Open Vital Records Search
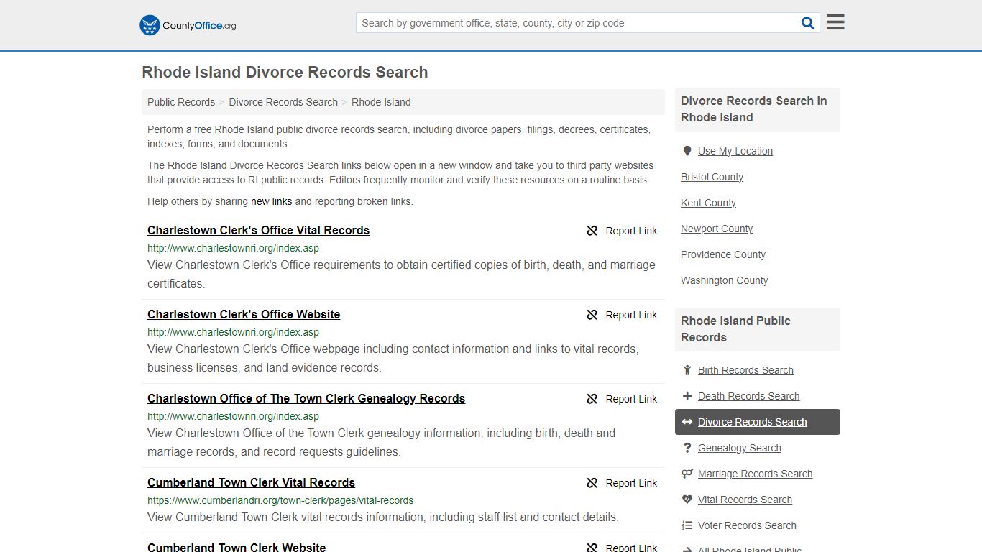982x552 pixels. click(745, 500)
